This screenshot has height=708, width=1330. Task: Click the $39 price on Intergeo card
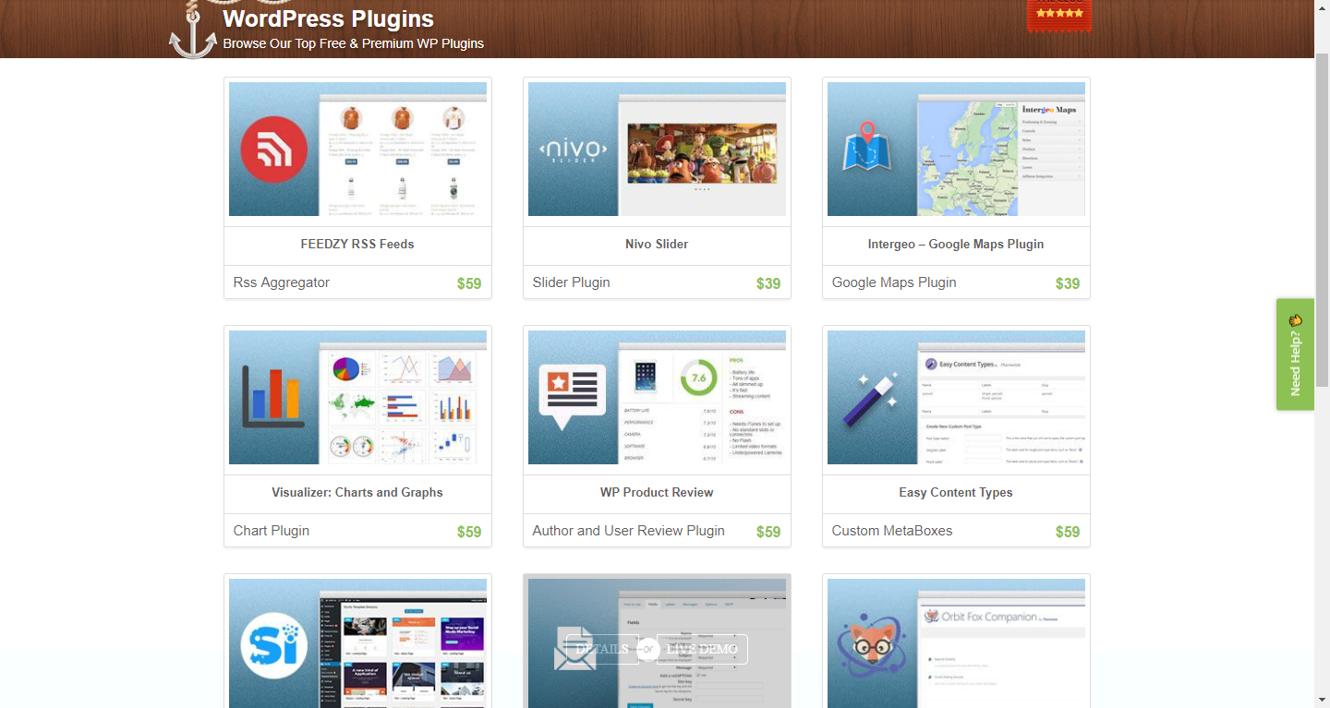click(x=1068, y=283)
